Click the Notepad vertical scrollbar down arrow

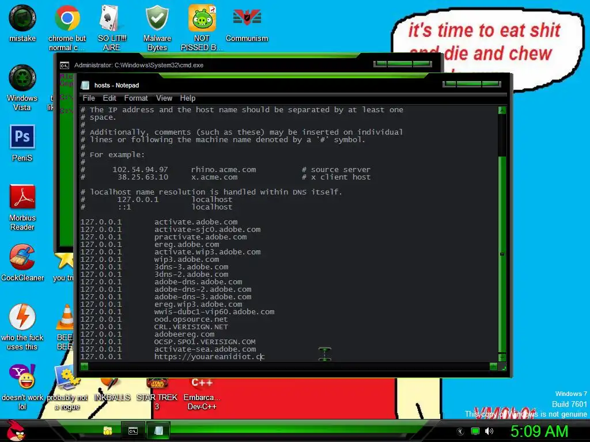coord(502,357)
